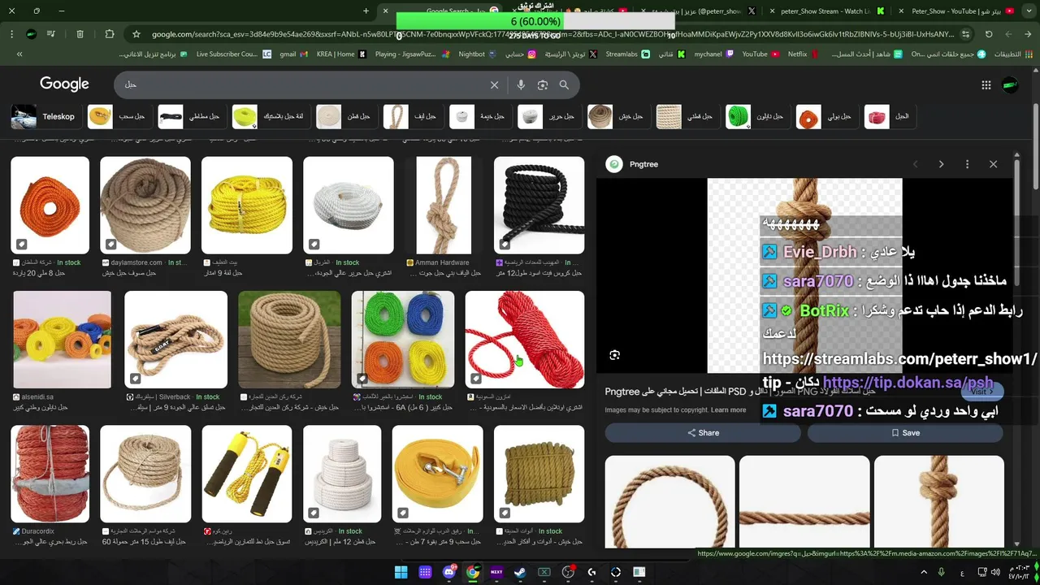Open volume control in system tray

click(x=996, y=572)
